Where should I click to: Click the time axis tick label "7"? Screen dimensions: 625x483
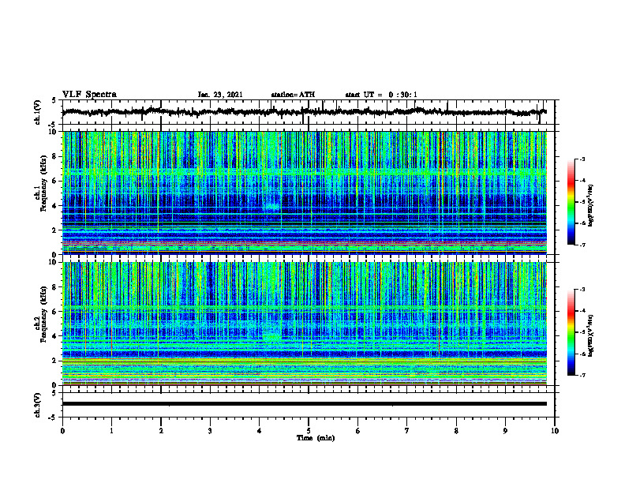pyautogui.click(x=407, y=431)
